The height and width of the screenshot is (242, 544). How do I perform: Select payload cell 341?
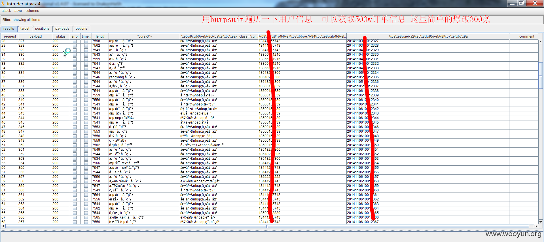(35, 104)
